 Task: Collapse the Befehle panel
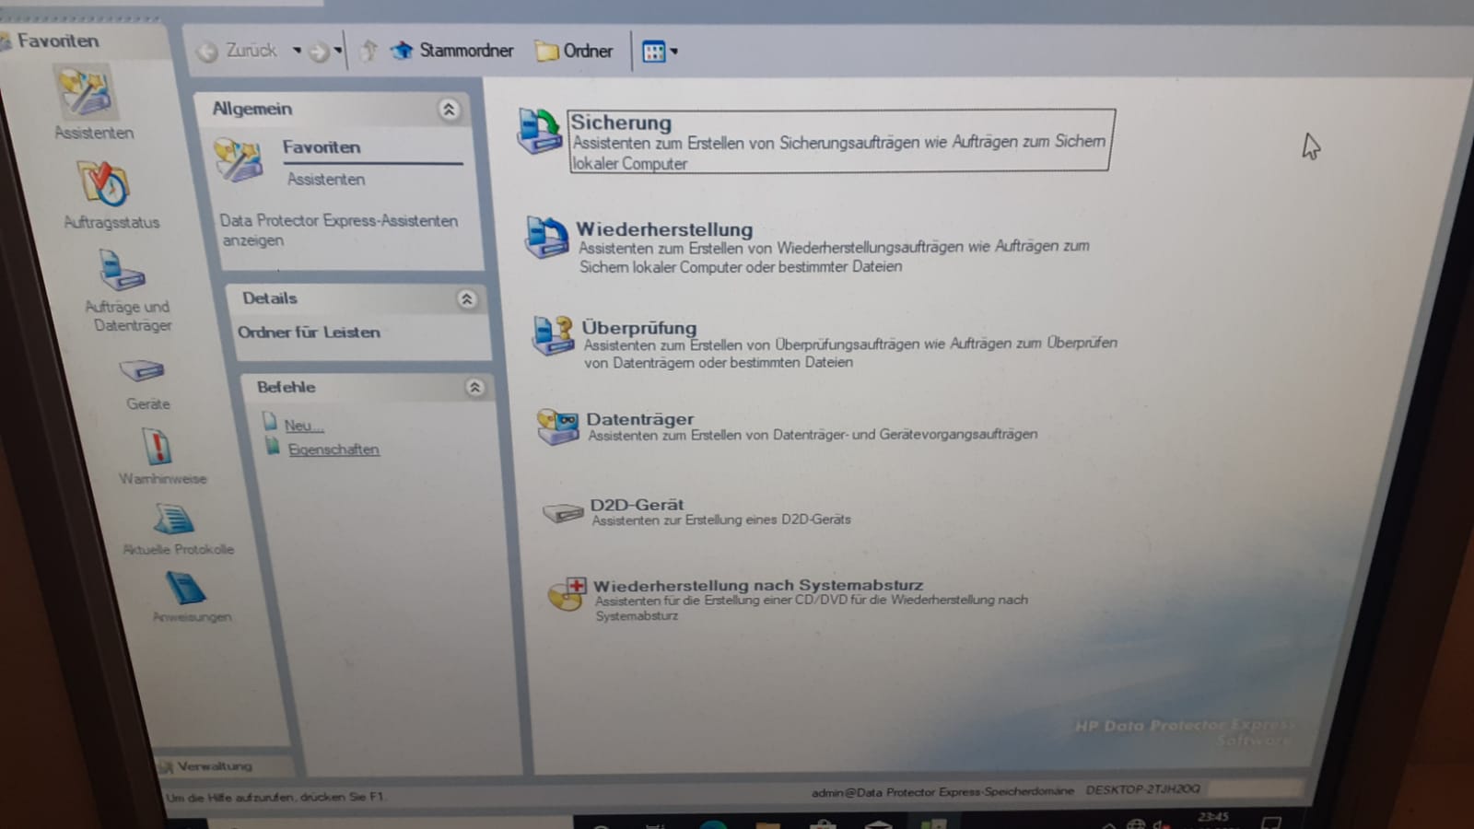pyautogui.click(x=474, y=387)
